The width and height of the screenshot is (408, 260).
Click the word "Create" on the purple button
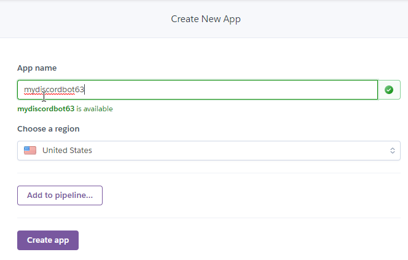(40, 240)
